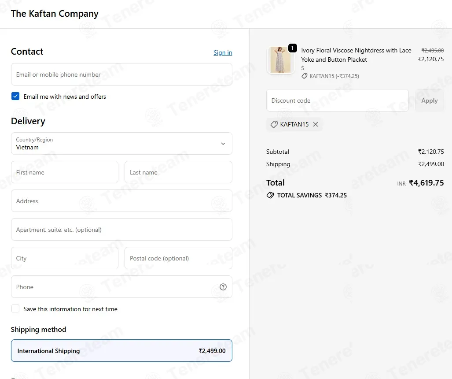Click the Shipping method heading
The height and width of the screenshot is (379, 452).
click(39, 329)
